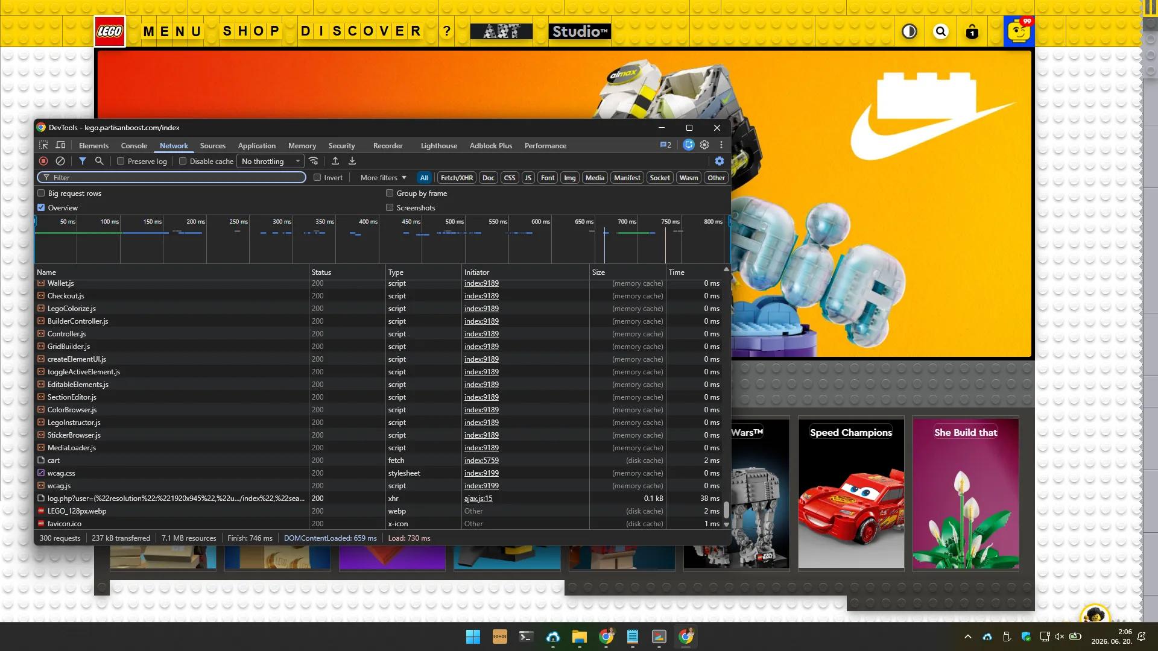The width and height of the screenshot is (1158, 651).
Task: Select the Wallet.js request row
Action: point(378,284)
